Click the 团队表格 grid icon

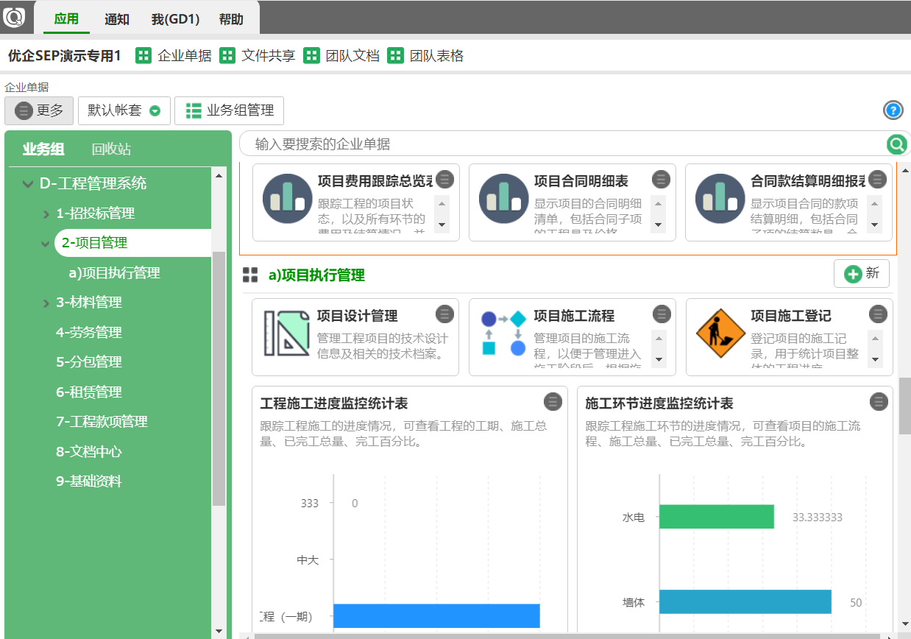[x=396, y=56]
